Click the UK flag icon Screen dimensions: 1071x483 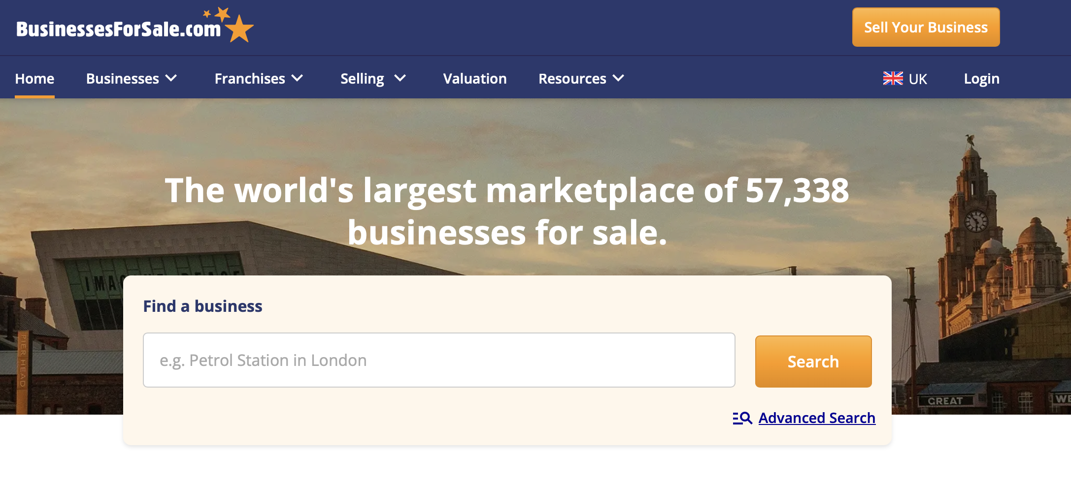pyautogui.click(x=893, y=79)
